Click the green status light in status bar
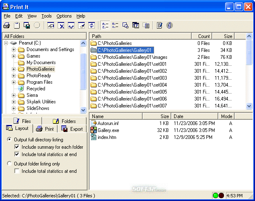The image size is (255, 201). 215,195
